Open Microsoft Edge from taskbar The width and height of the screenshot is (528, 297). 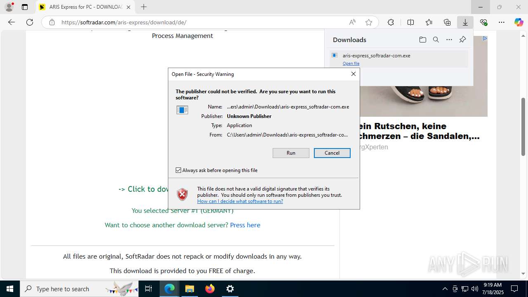[x=170, y=289]
